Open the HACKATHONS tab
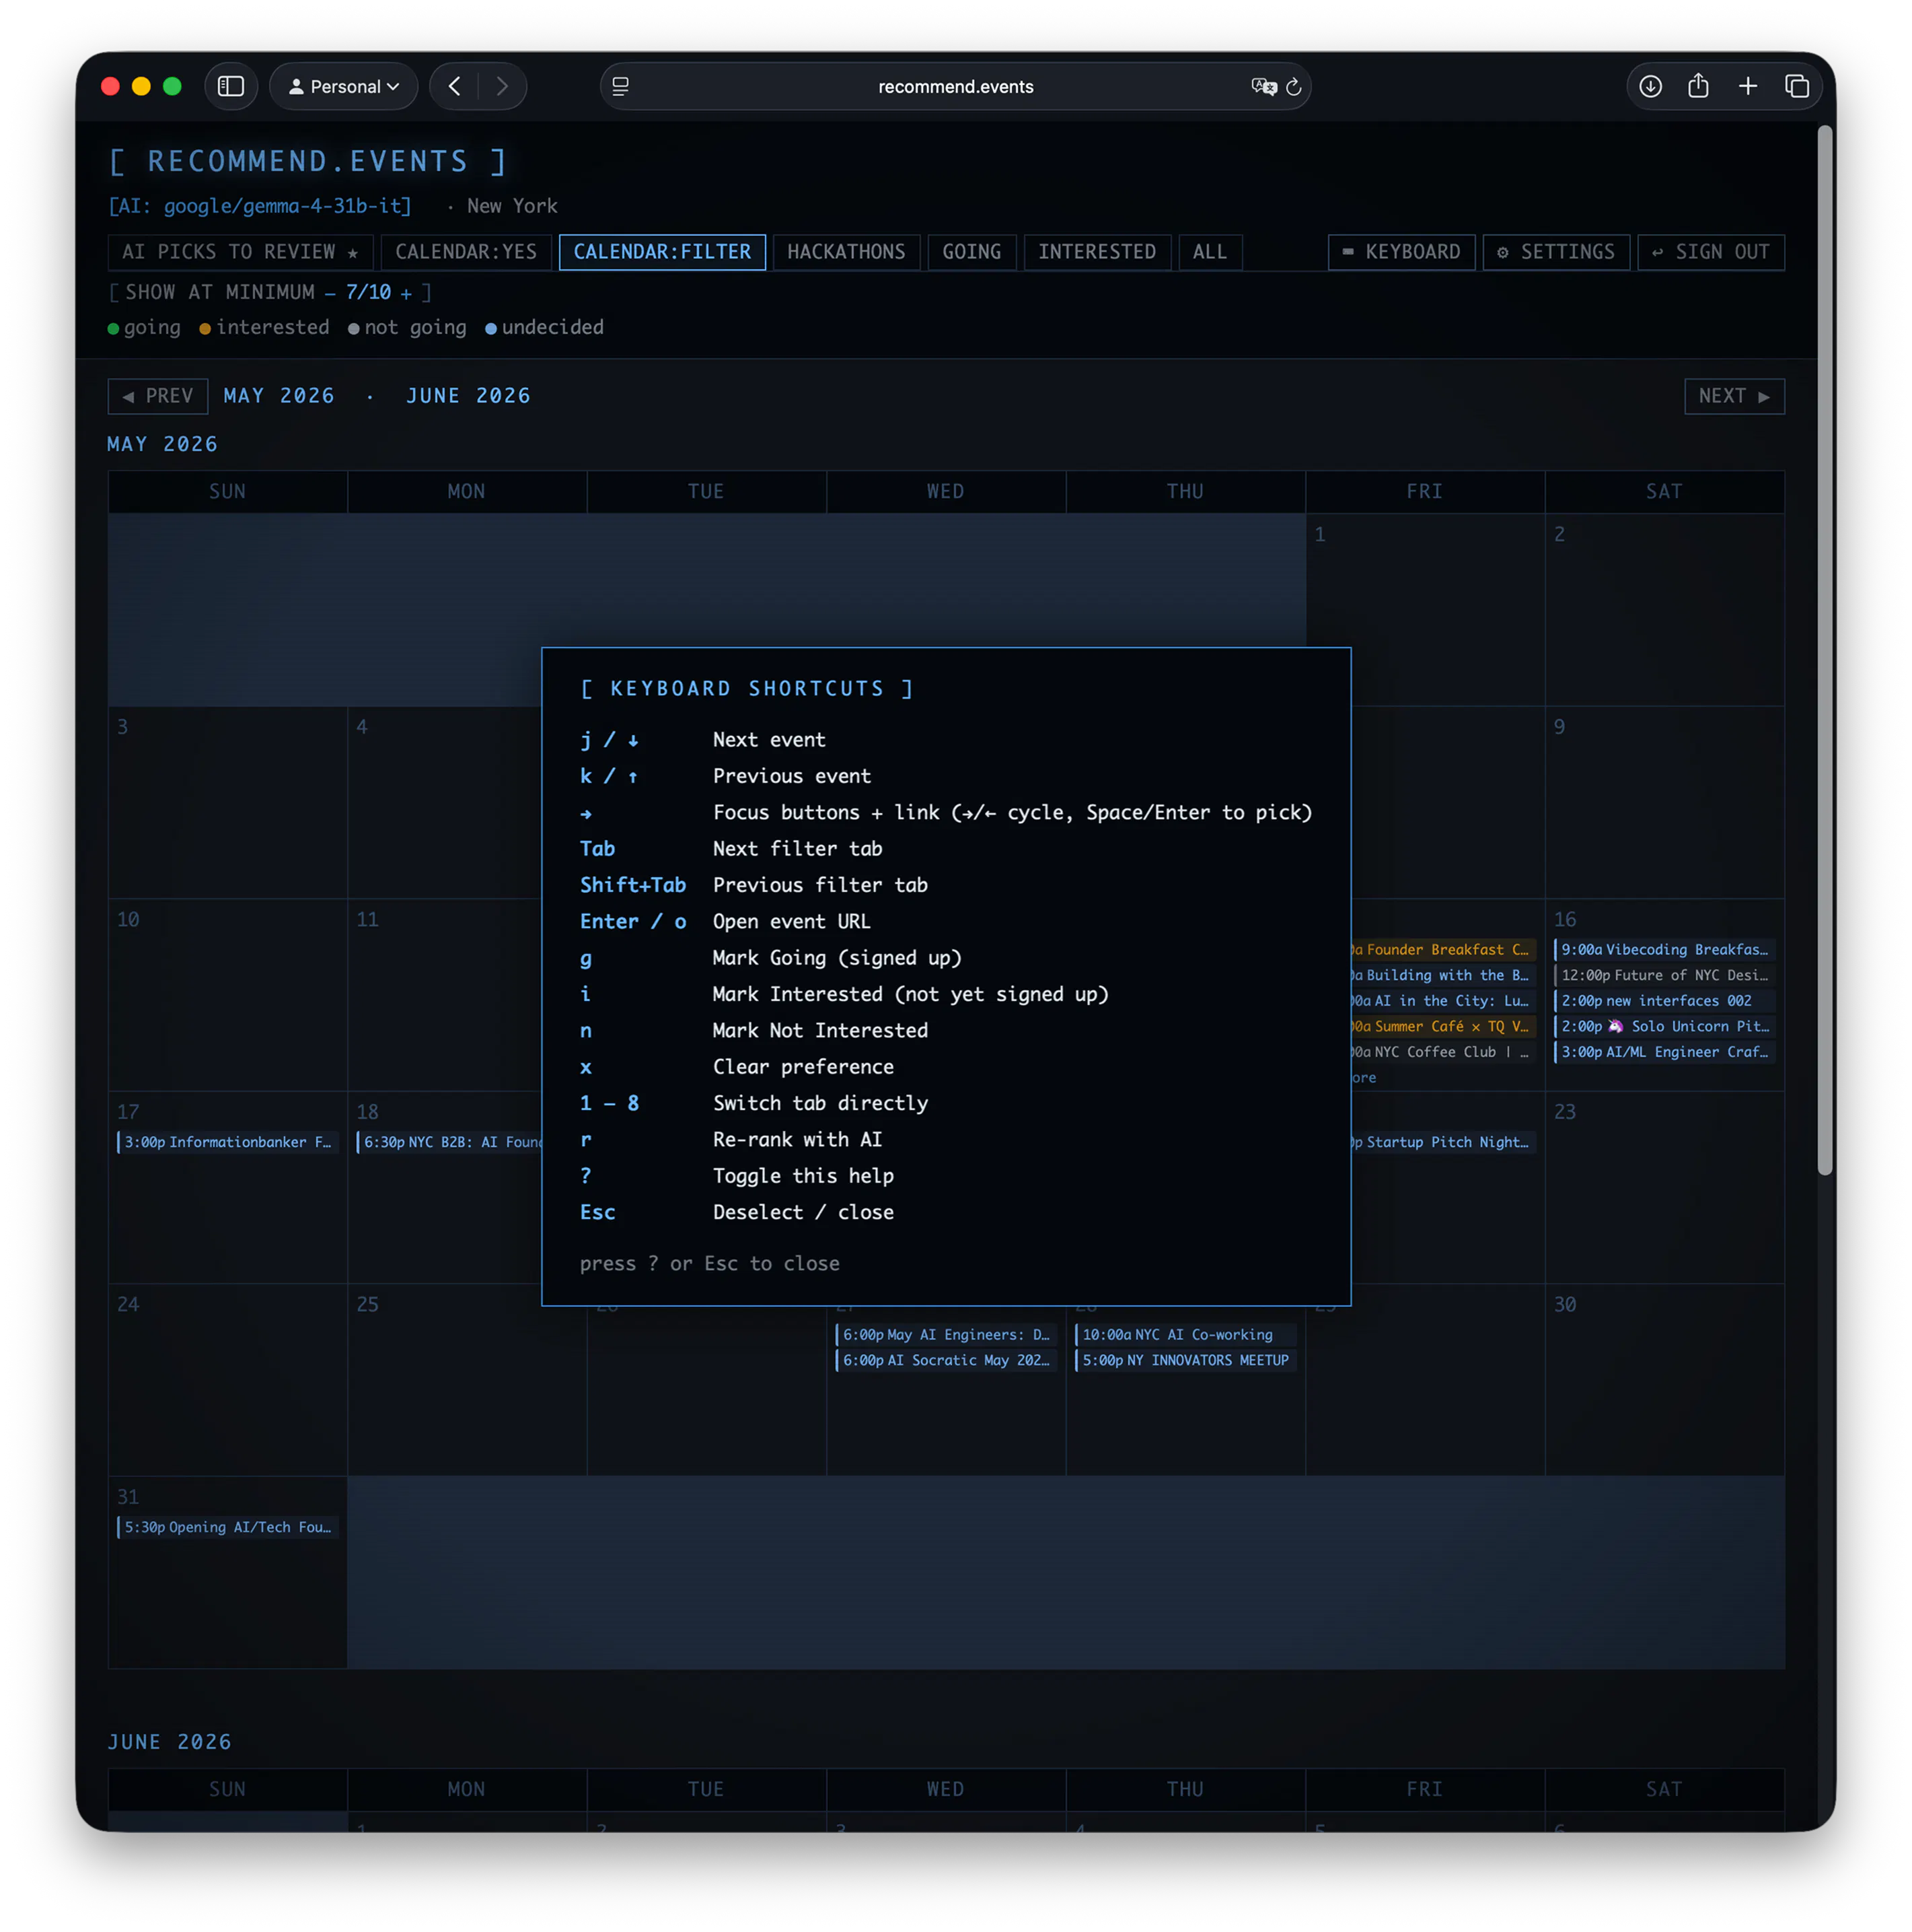1912x1932 pixels. point(846,252)
